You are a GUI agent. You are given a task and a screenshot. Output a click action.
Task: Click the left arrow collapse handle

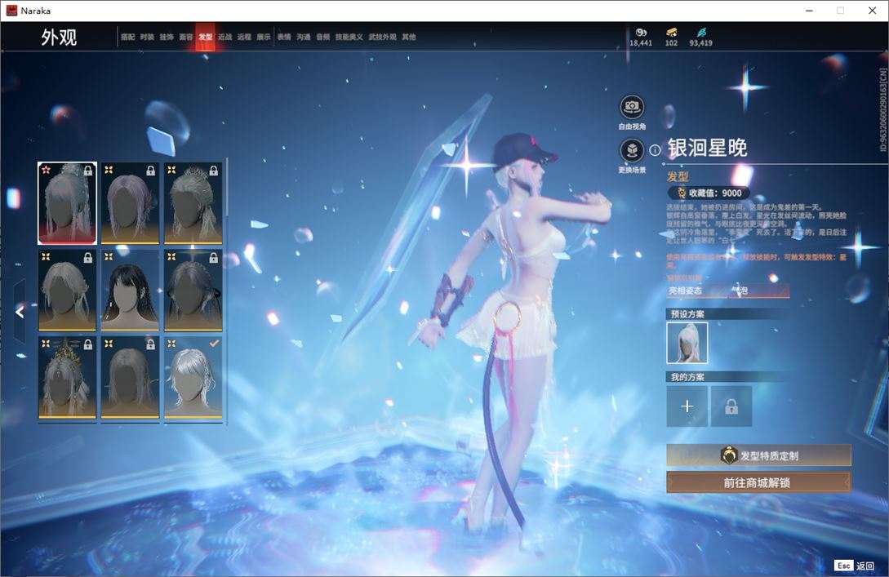20,312
